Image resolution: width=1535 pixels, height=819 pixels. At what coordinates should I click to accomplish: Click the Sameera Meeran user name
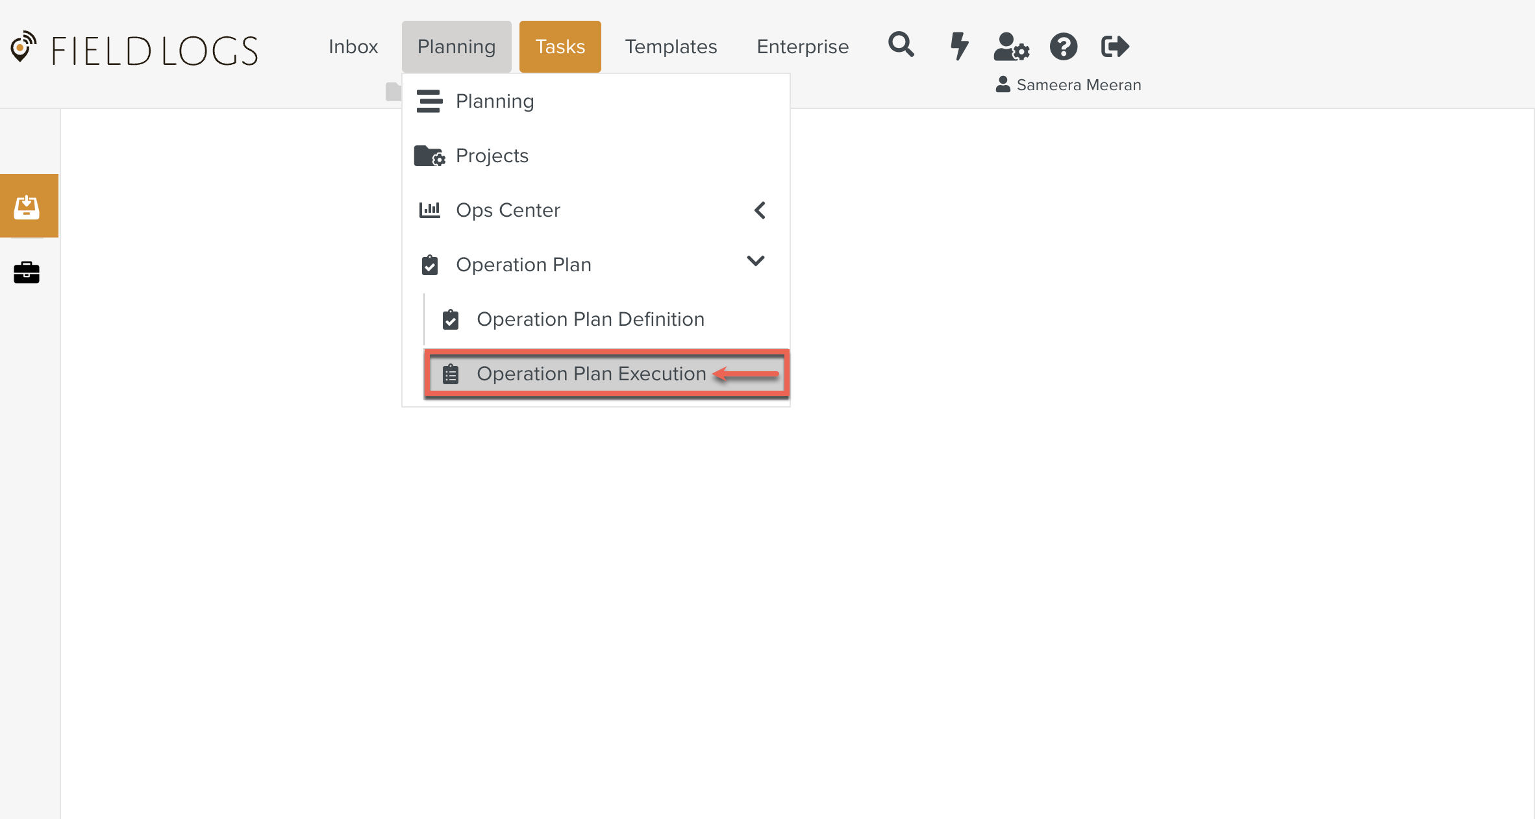[1078, 85]
